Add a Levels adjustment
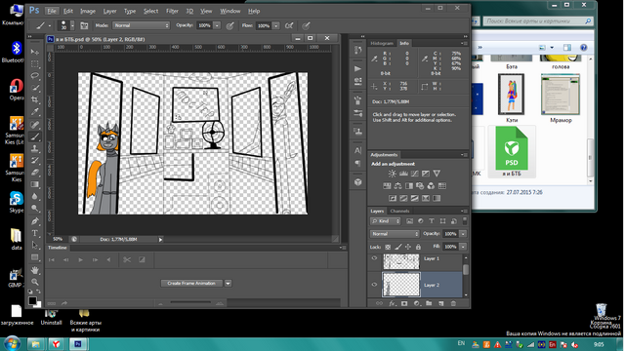The image size is (625, 351). pos(403,174)
